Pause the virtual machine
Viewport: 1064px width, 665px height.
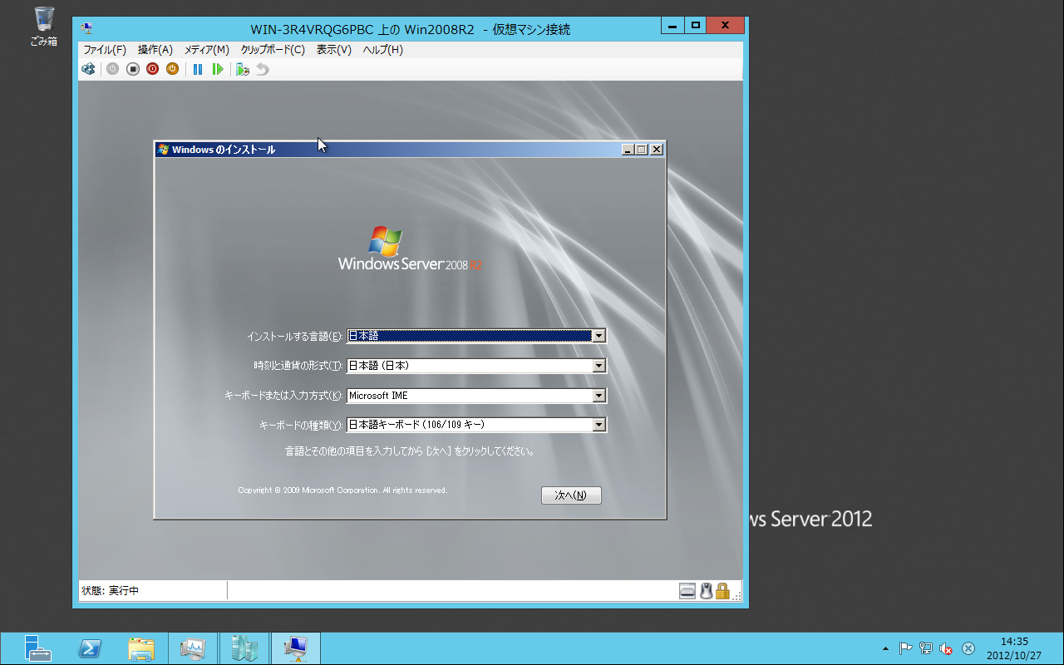tap(198, 69)
